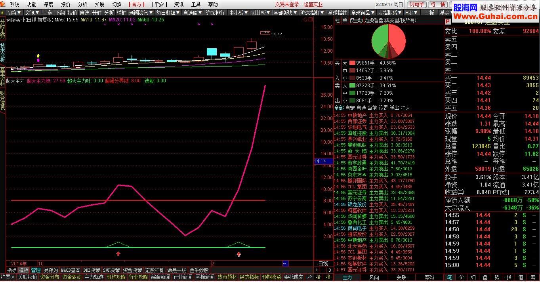Expand the 创业板 dropdown
The image size is (540, 282).
pos(261,13)
